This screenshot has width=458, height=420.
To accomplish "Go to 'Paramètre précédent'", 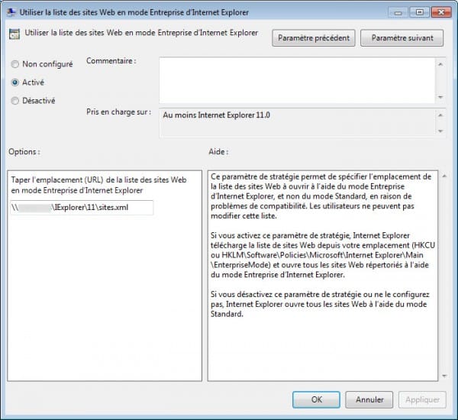I will click(x=313, y=37).
